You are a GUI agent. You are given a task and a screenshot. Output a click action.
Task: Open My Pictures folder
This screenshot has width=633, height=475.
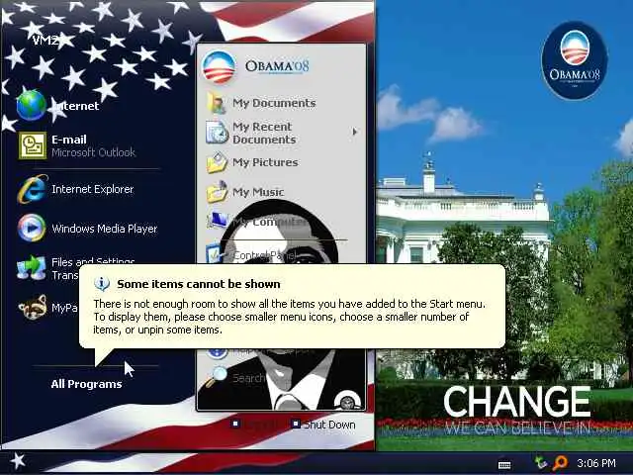pos(252,162)
